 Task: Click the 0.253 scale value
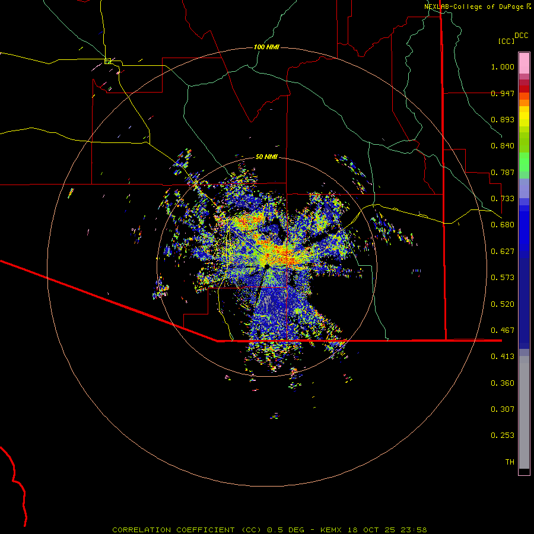pos(503,436)
